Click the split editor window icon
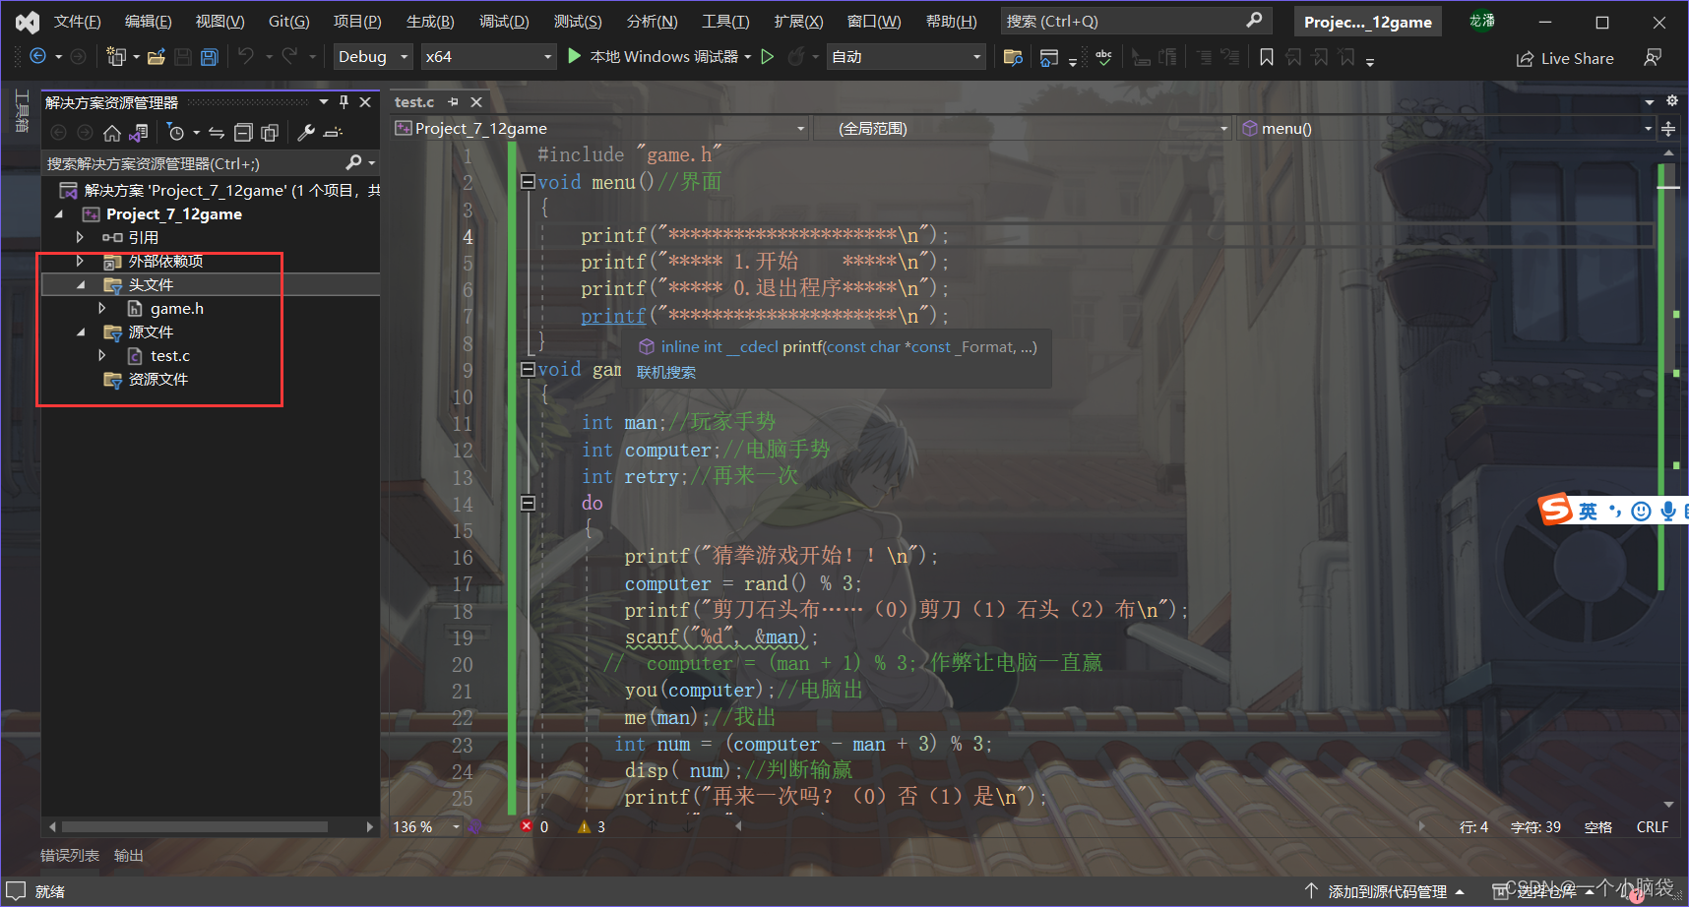 click(1668, 129)
